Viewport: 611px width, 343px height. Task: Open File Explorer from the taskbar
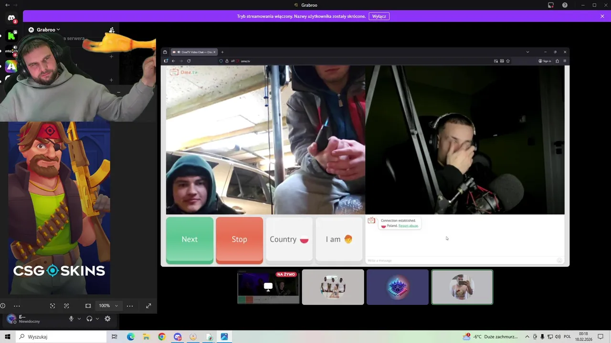pos(146,337)
